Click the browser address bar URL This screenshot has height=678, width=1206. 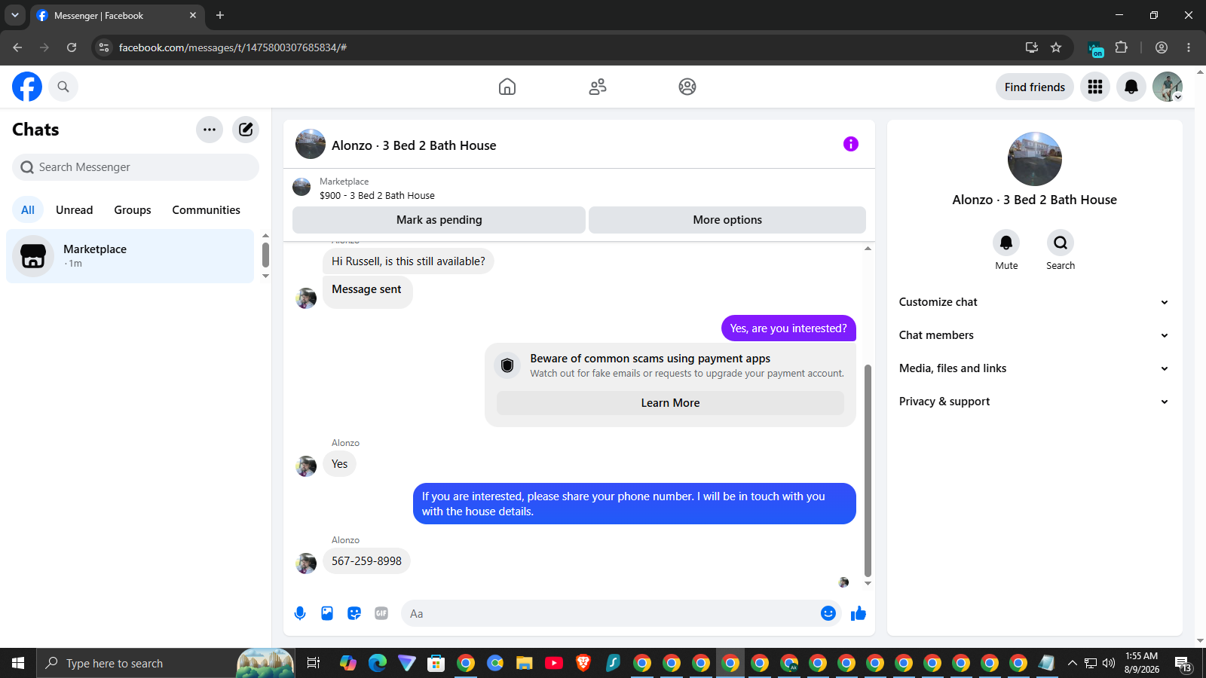(233, 47)
